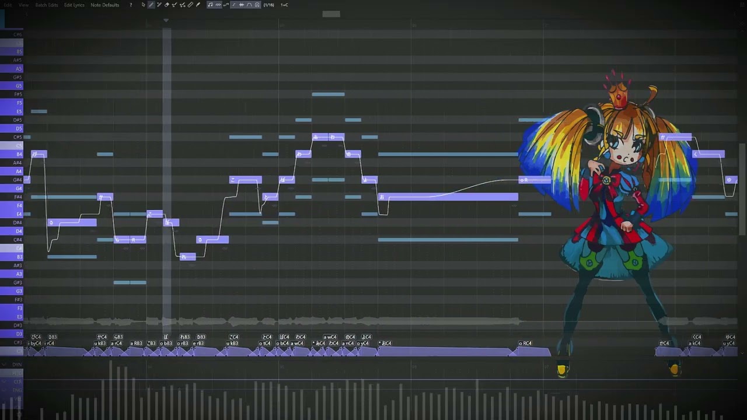Select the last brush-shaped tool in toolbar
Viewport: 747px width, 420px height.
pos(198,5)
